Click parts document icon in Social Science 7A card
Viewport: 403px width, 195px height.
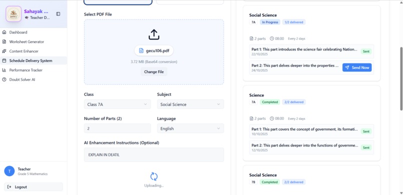pos(251,38)
